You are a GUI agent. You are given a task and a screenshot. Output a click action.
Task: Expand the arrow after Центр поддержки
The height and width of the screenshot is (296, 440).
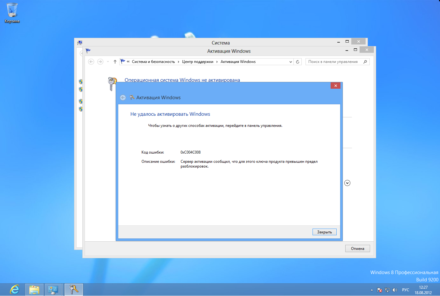point(217,62)
